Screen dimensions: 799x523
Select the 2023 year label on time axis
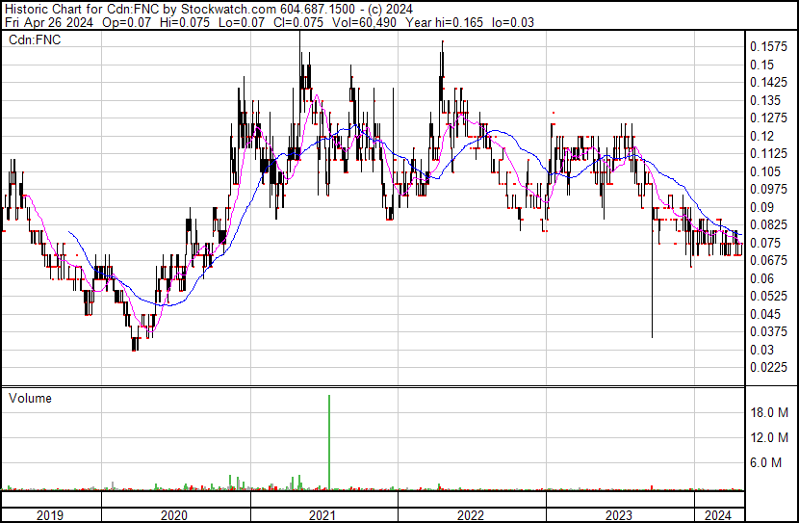[x=618, y=515]
